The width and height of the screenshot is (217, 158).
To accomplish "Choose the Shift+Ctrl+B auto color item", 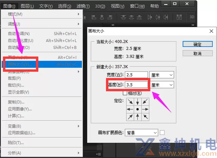I will (x=42, y=47).
